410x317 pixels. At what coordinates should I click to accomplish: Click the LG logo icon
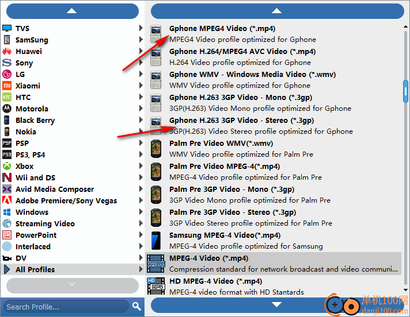coord(7,74)
